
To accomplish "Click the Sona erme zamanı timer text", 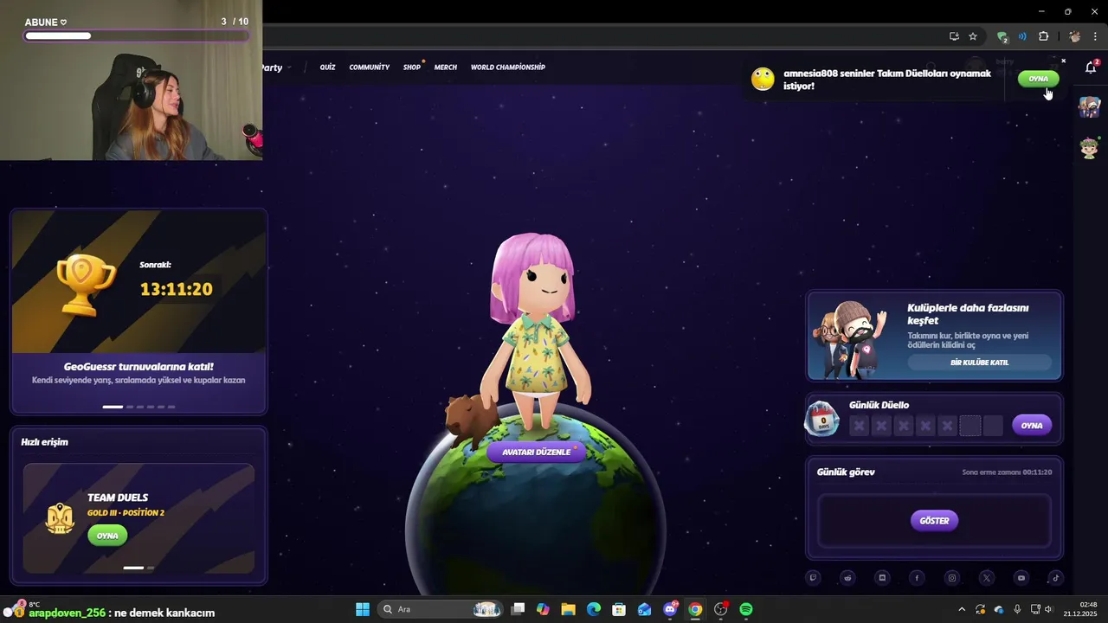I will [1007, 472].
